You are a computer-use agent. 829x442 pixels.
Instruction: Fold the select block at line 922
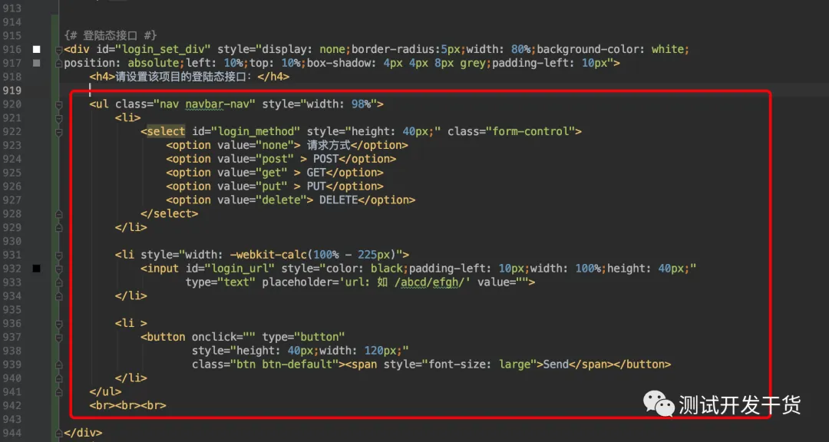[x=58, y=132]
